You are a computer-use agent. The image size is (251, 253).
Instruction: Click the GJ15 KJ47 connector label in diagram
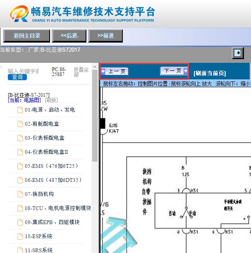(114, 128)
